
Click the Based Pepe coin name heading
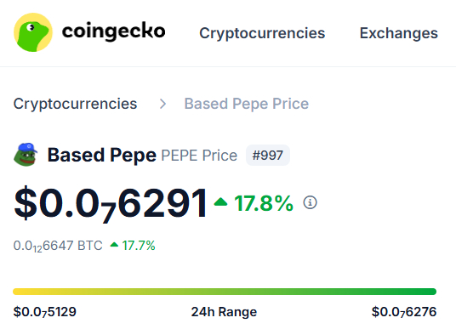point(102,155)
